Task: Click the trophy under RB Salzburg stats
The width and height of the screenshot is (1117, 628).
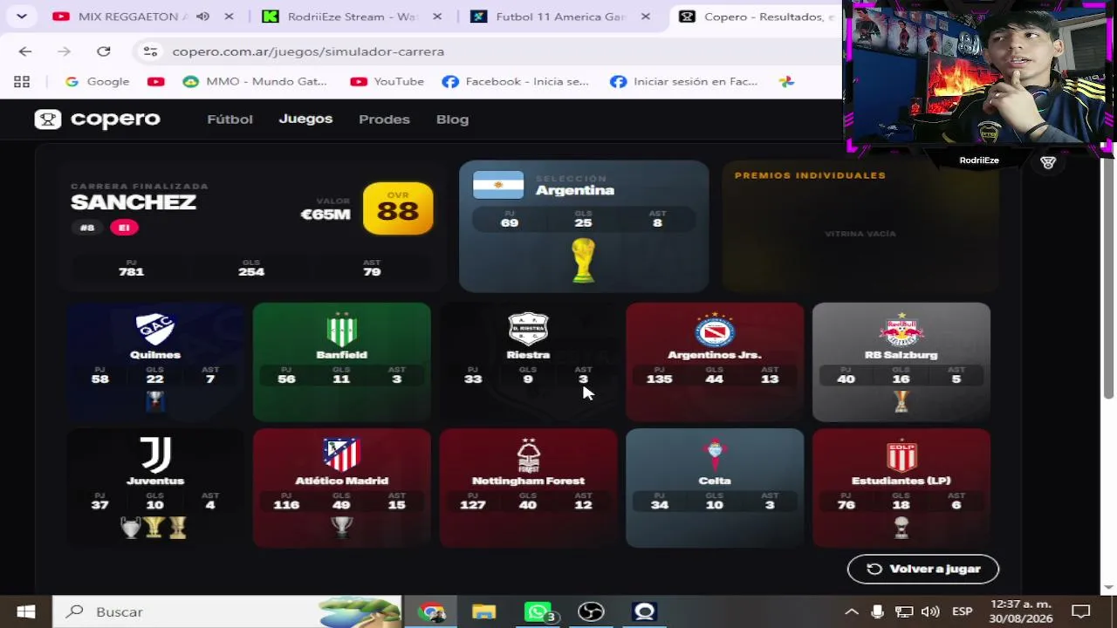Action: pos(901,400)
